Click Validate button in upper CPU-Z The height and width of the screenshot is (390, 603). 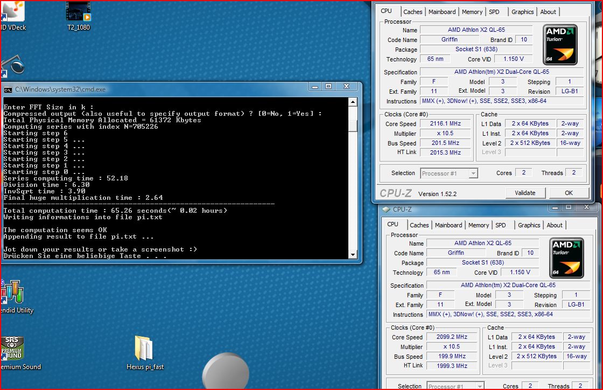525,193
